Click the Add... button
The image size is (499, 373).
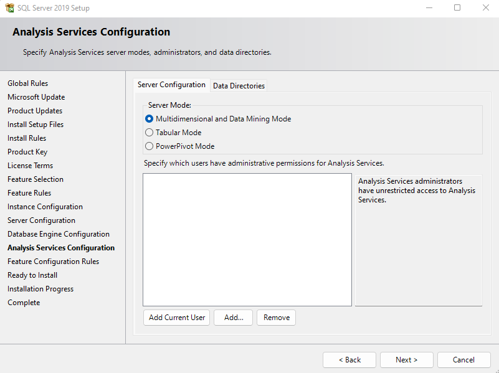pos(234,318)
